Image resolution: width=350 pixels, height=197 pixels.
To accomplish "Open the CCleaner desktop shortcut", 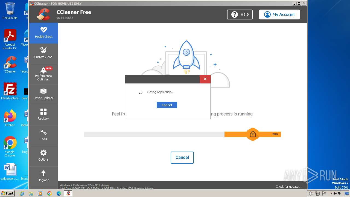I will click(x=10, y=65).
